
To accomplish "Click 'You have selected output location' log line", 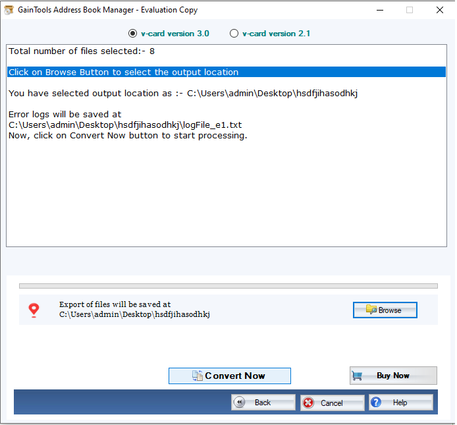I will coord(183,94).
